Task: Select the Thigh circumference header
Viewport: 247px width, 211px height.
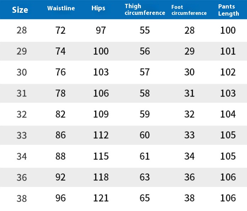Action: click(145, 10)
